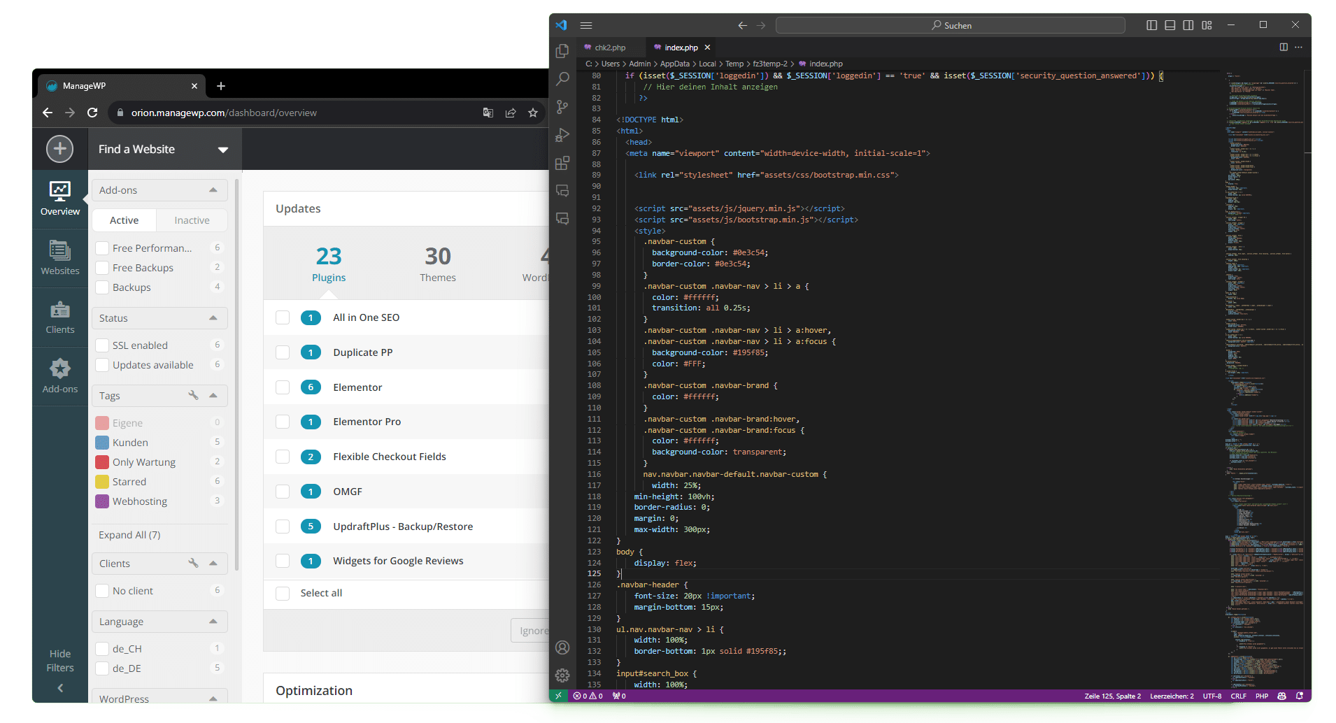
Task: Open the Extensions view icon
Action: click(562, 163)
